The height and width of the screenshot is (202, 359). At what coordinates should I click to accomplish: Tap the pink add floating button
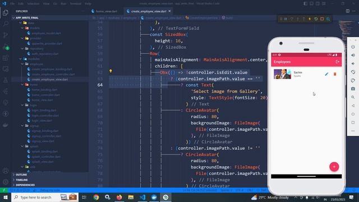click(334, 167)
